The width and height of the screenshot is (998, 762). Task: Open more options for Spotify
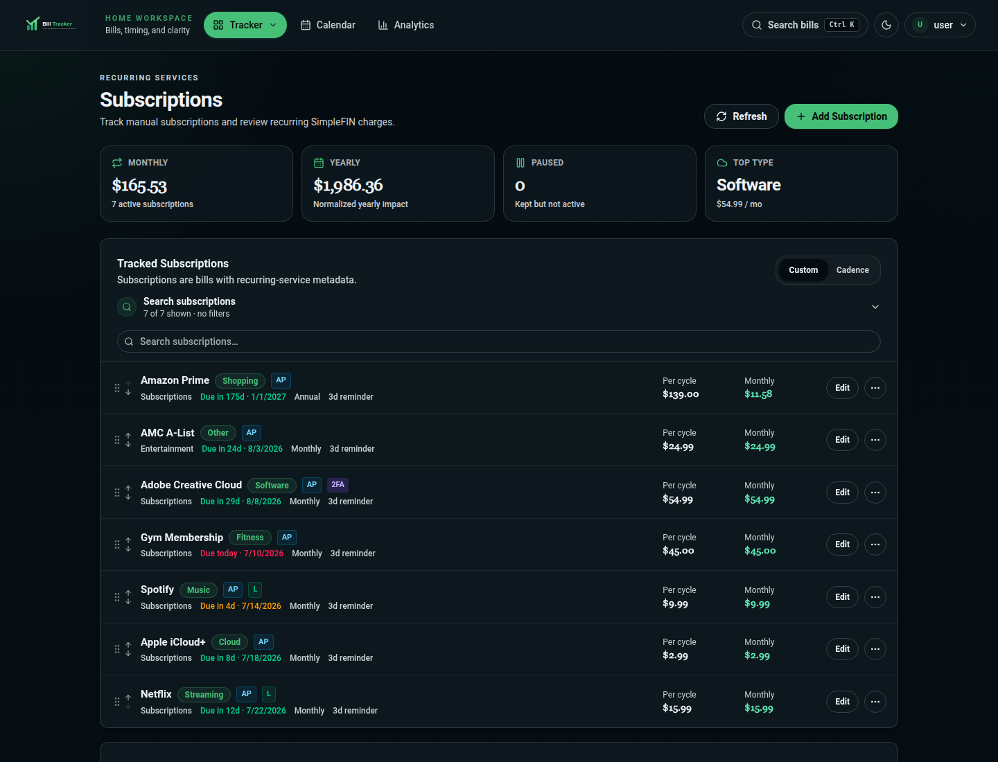coord(875,597)
